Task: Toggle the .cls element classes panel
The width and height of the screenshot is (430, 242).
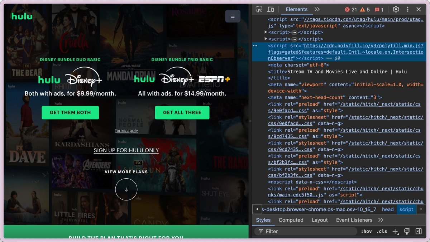Action: [382, 232]
